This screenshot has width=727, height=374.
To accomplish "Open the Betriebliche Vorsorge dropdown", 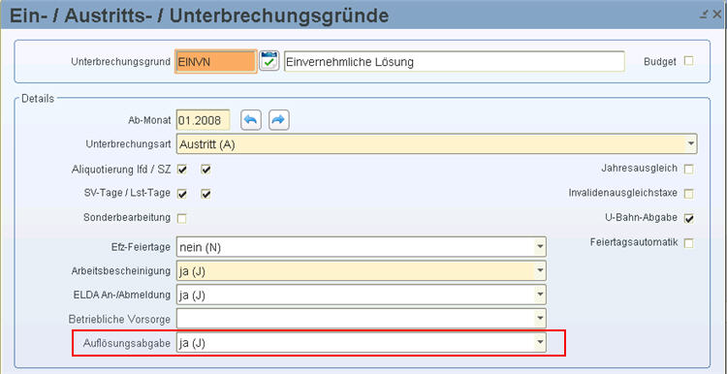I will [540, 319].
